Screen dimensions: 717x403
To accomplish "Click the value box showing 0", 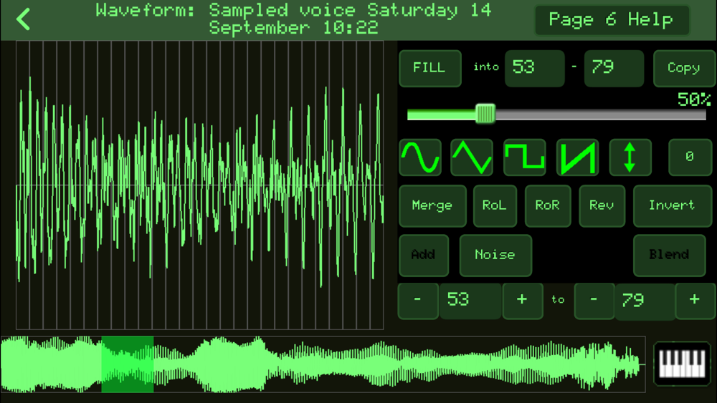I will [690, 157].
